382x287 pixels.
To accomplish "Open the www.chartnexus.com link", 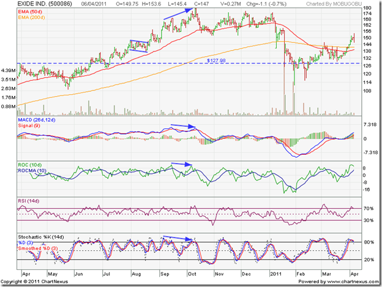I will click(x=353, y=281).
